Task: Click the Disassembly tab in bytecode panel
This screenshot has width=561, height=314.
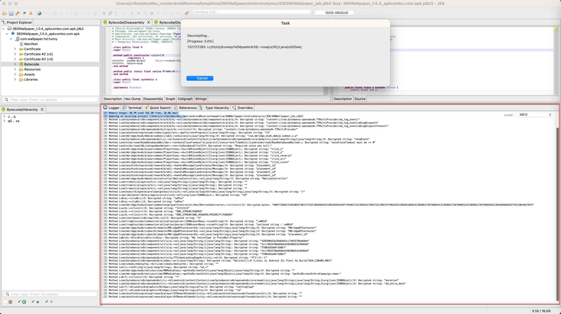Action: point(153,99)
